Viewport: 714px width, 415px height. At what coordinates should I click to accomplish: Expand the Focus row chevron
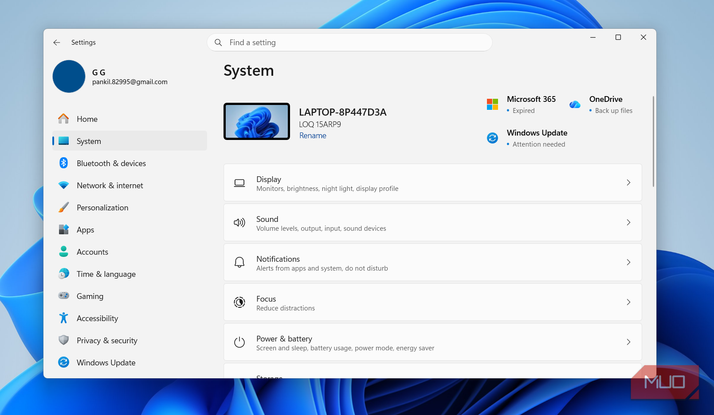click(628, 302)
